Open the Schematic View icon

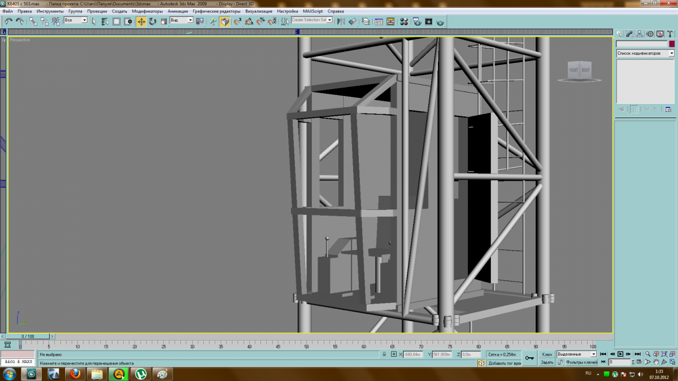(390, 21)
